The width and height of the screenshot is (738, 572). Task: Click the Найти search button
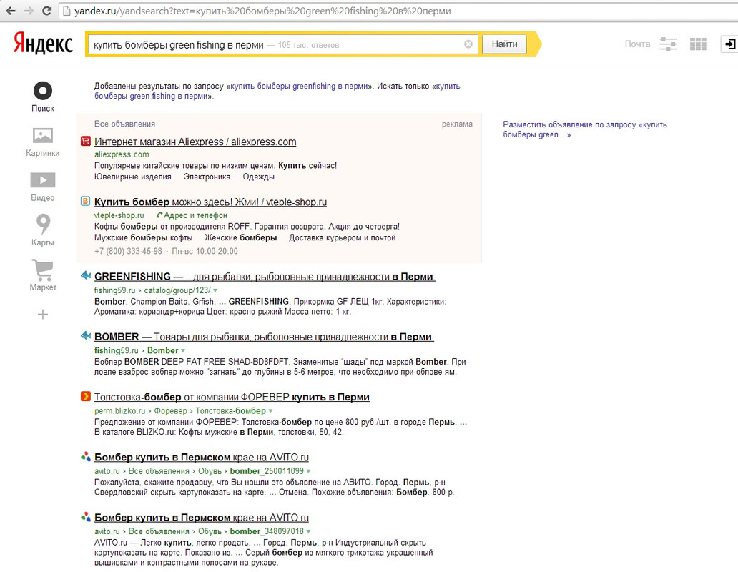click(504, 44)
